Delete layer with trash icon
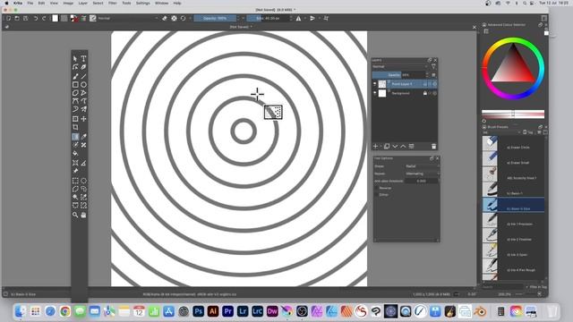Viewport: 573px width, 322px height. [433, 147]
